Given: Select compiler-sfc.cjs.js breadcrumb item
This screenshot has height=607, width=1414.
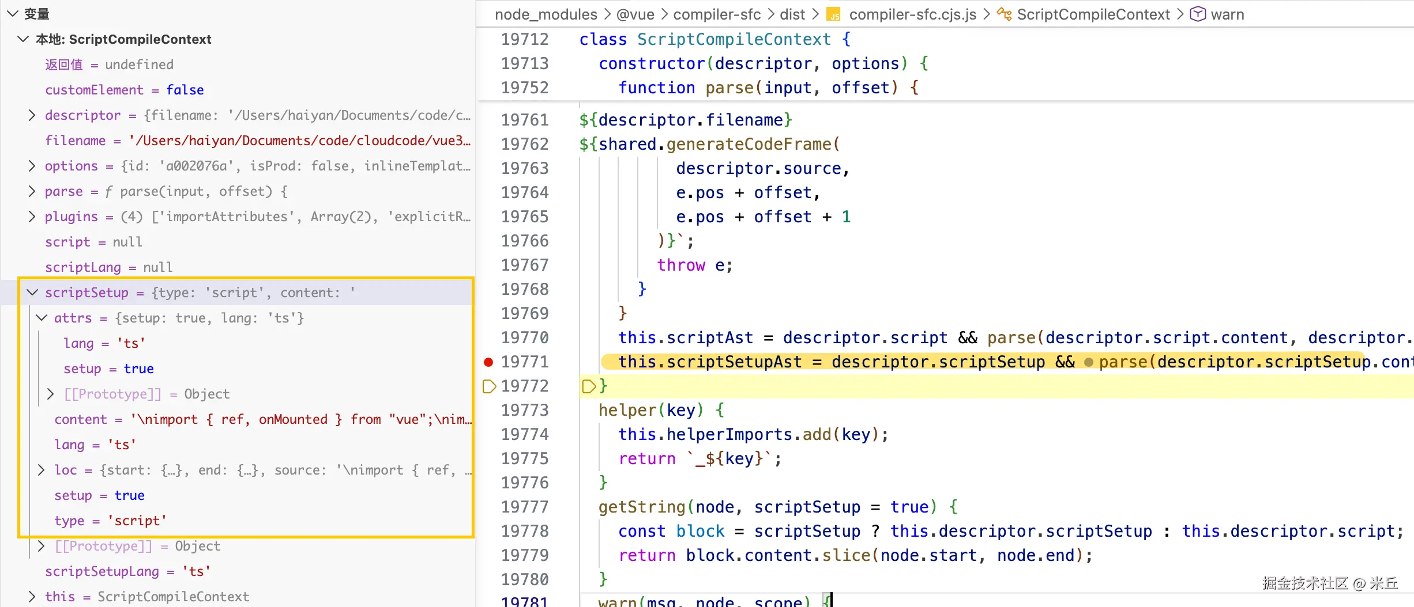Looking at the screenshot, I should 912,14.
